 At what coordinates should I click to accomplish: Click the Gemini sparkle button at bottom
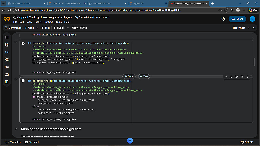tap(130, 141)
